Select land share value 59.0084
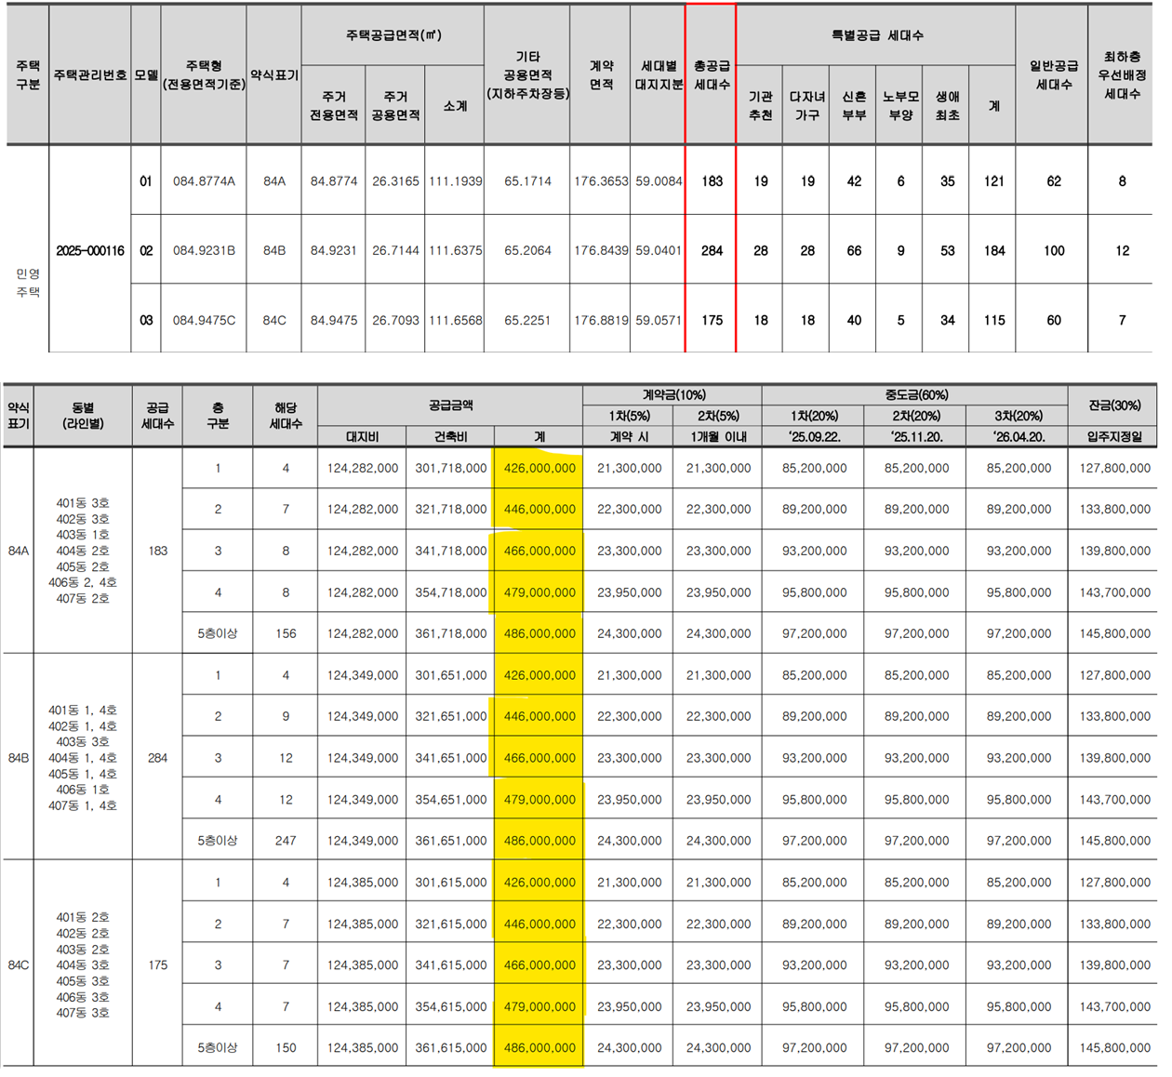The image size is (1172, 1077). pos(659,181)
